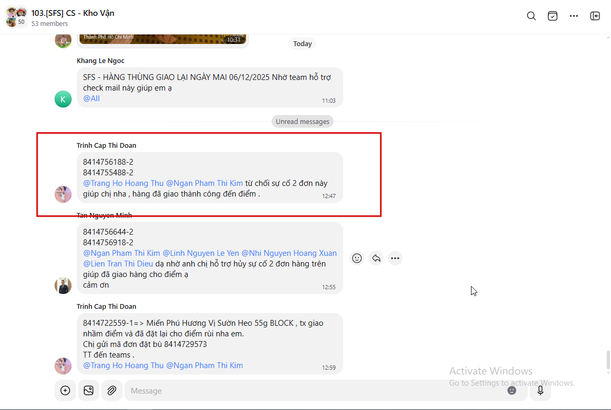Click @Trang Ho Hoang Thu in 12:47 message
The height and width of the screenshot is (410, 611).
[123, 183]
